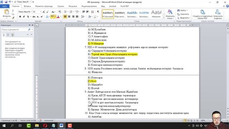Open the font name dropdown in ribbon
This screenshot has height=129, width=229.
pos(31,12)
